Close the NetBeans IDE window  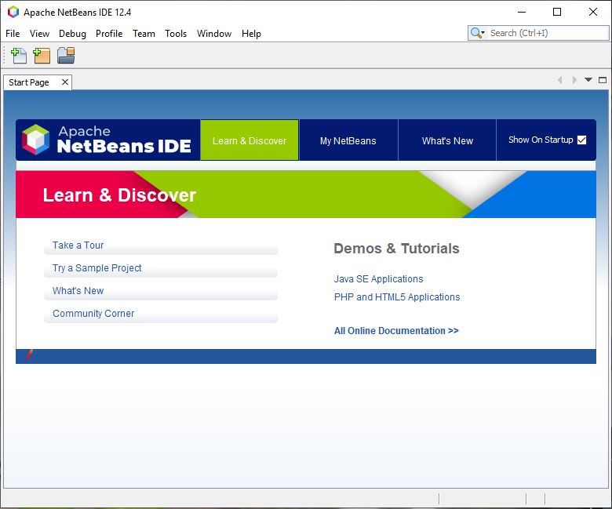593,12
